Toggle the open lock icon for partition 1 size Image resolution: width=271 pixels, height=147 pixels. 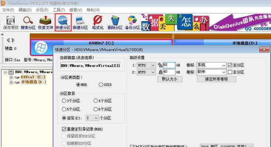point(160,65)
